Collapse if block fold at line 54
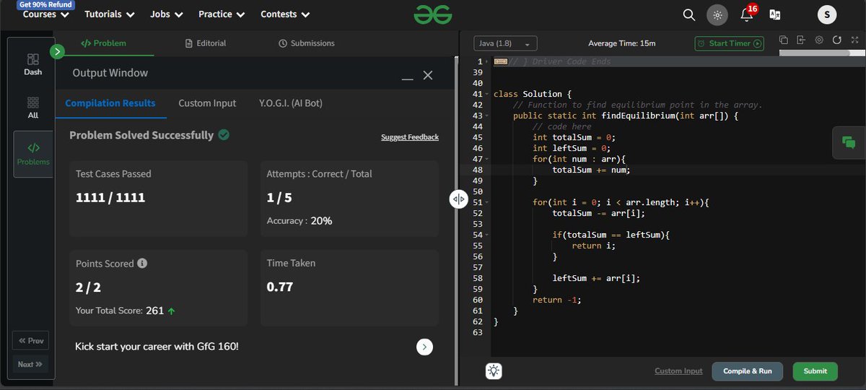 (488, 235)
